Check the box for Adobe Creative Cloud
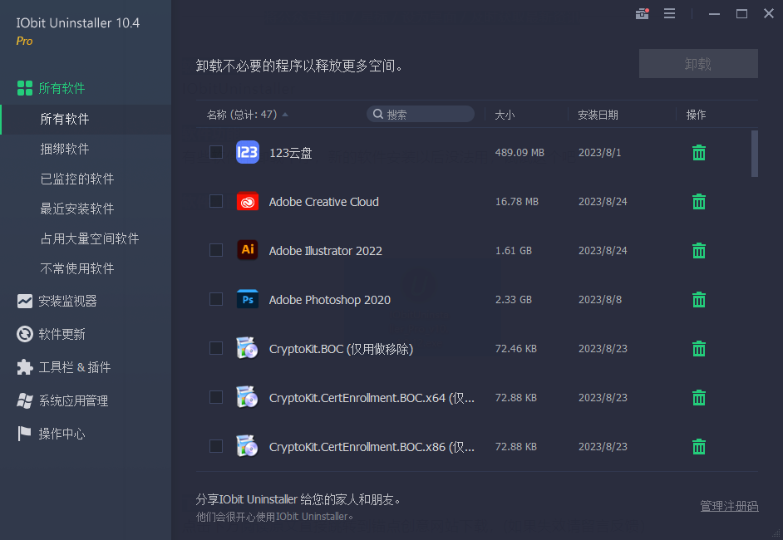The width and height of the screenshot is (783, 540). (x=216, y=202)
